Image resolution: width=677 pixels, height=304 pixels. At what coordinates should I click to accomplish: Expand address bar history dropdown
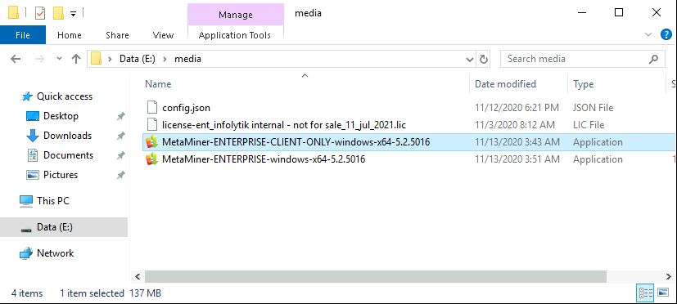[x=470, y=60]
